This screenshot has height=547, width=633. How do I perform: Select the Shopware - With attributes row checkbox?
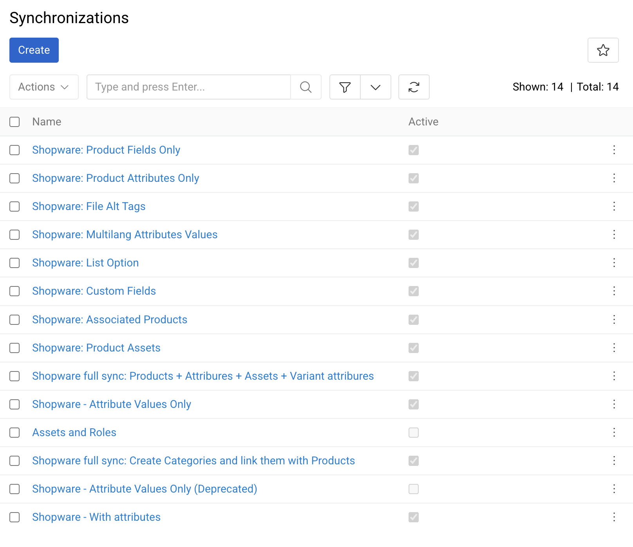click(x=14, y=517)
